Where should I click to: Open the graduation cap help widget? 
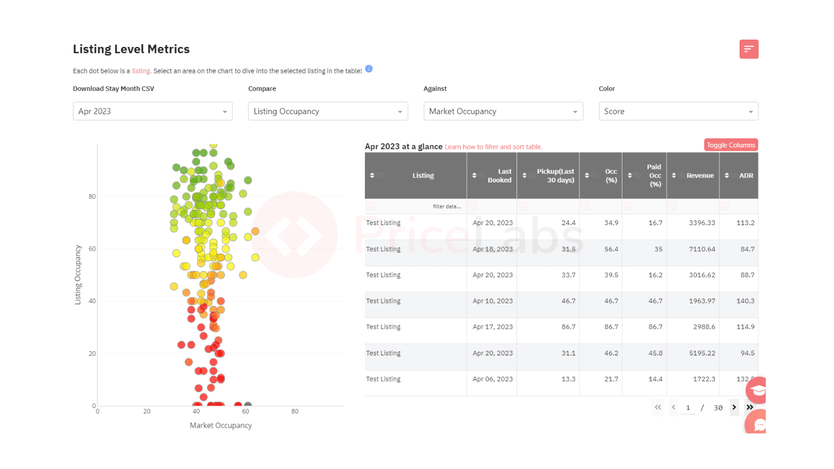coord(757,390)
